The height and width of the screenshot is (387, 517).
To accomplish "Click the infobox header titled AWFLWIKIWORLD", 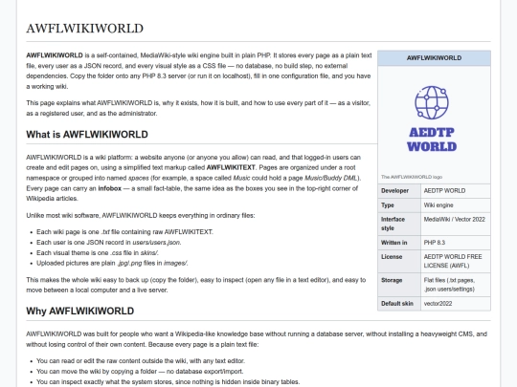I will point(434,58).
